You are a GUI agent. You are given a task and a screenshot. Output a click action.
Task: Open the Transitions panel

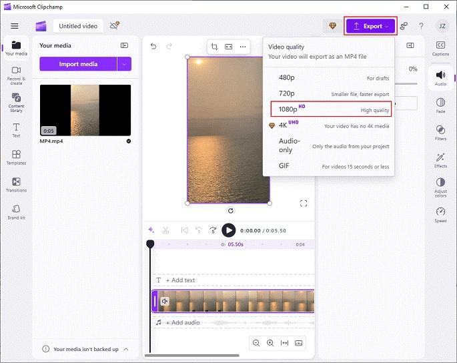pyautogui.click(x=16, y=184)
